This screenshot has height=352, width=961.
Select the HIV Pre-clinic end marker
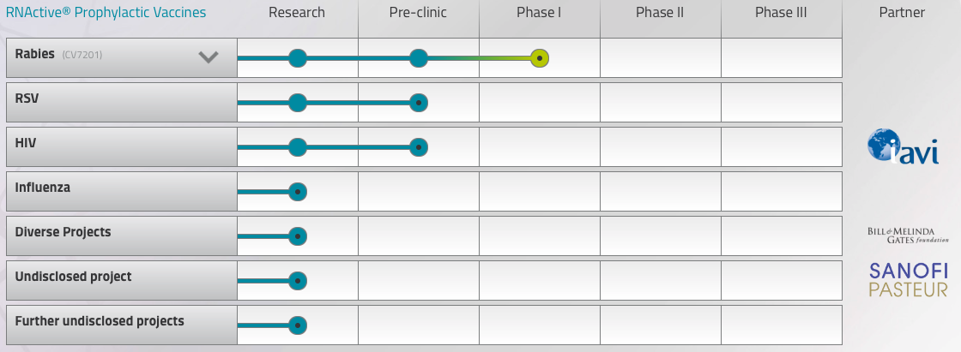click(419, 147)
